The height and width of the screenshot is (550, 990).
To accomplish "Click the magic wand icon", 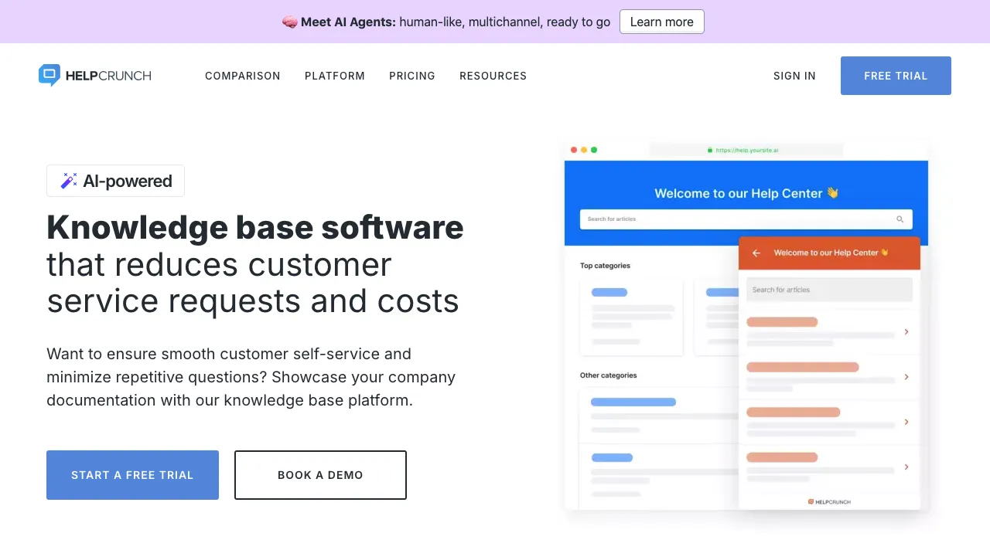I will point(69,181).
